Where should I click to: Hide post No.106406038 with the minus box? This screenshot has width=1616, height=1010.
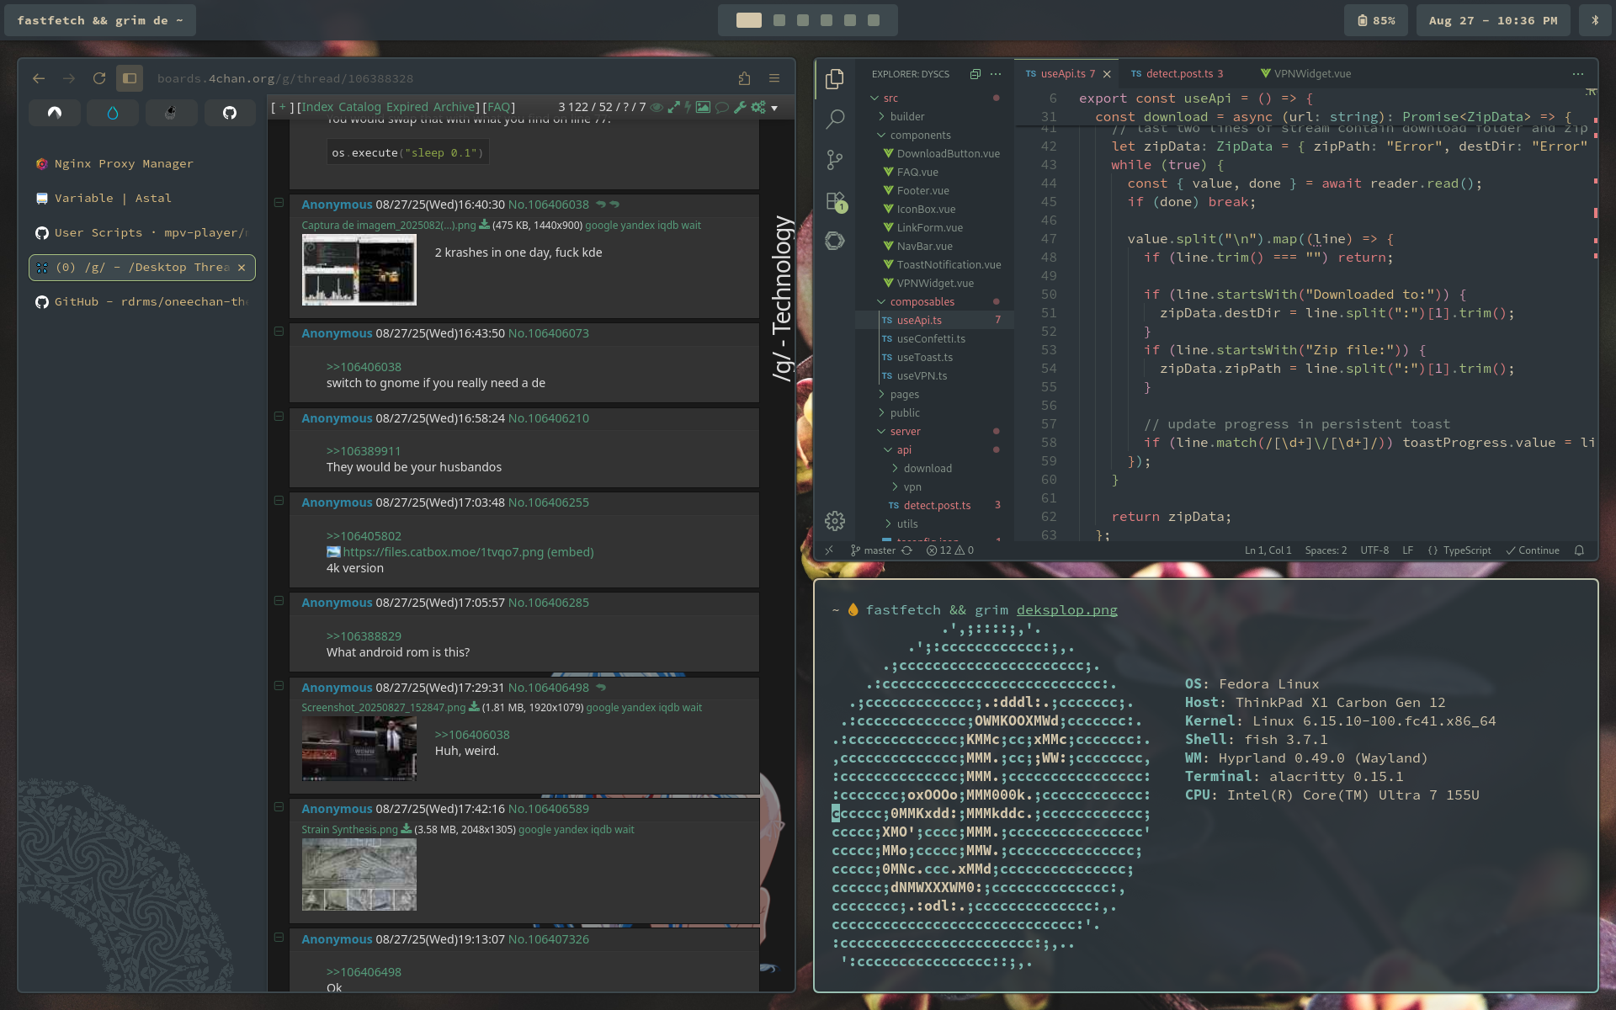(279, 202)
